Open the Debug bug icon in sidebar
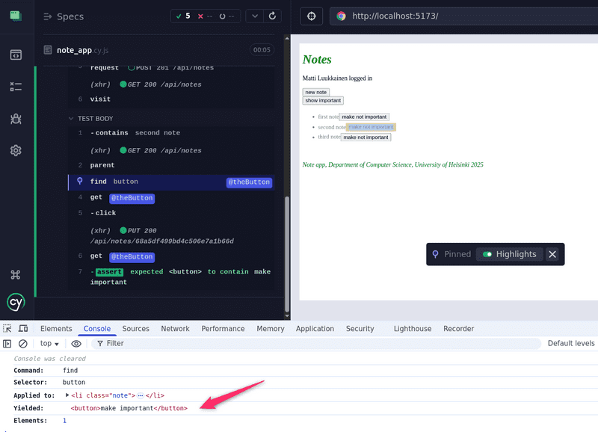Viewport: 598px width, 432px height. 16,119
